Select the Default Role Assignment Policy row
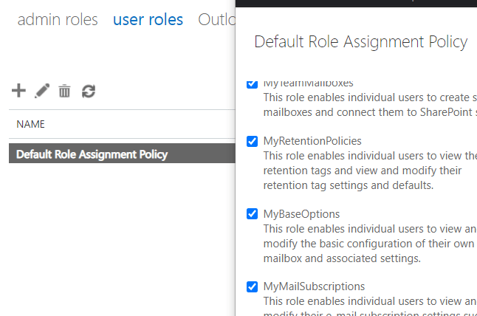This screenshot has height=316, width=477. click(x=92, y=154)
